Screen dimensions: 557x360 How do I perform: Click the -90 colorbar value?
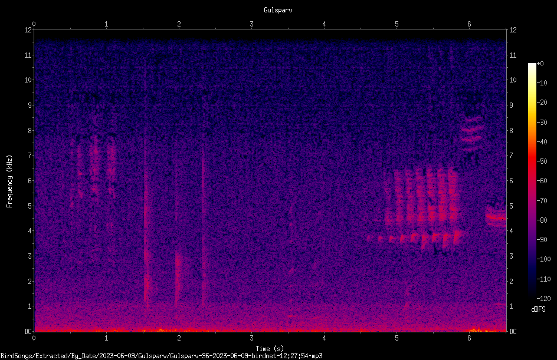(x=542, y=240)
